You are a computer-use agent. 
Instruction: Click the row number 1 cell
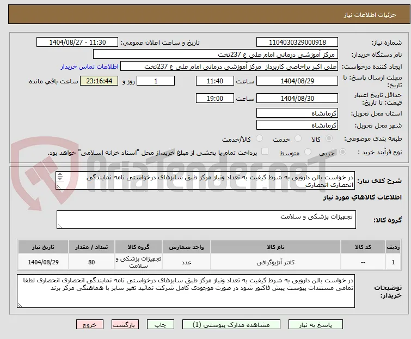(393, 262)
